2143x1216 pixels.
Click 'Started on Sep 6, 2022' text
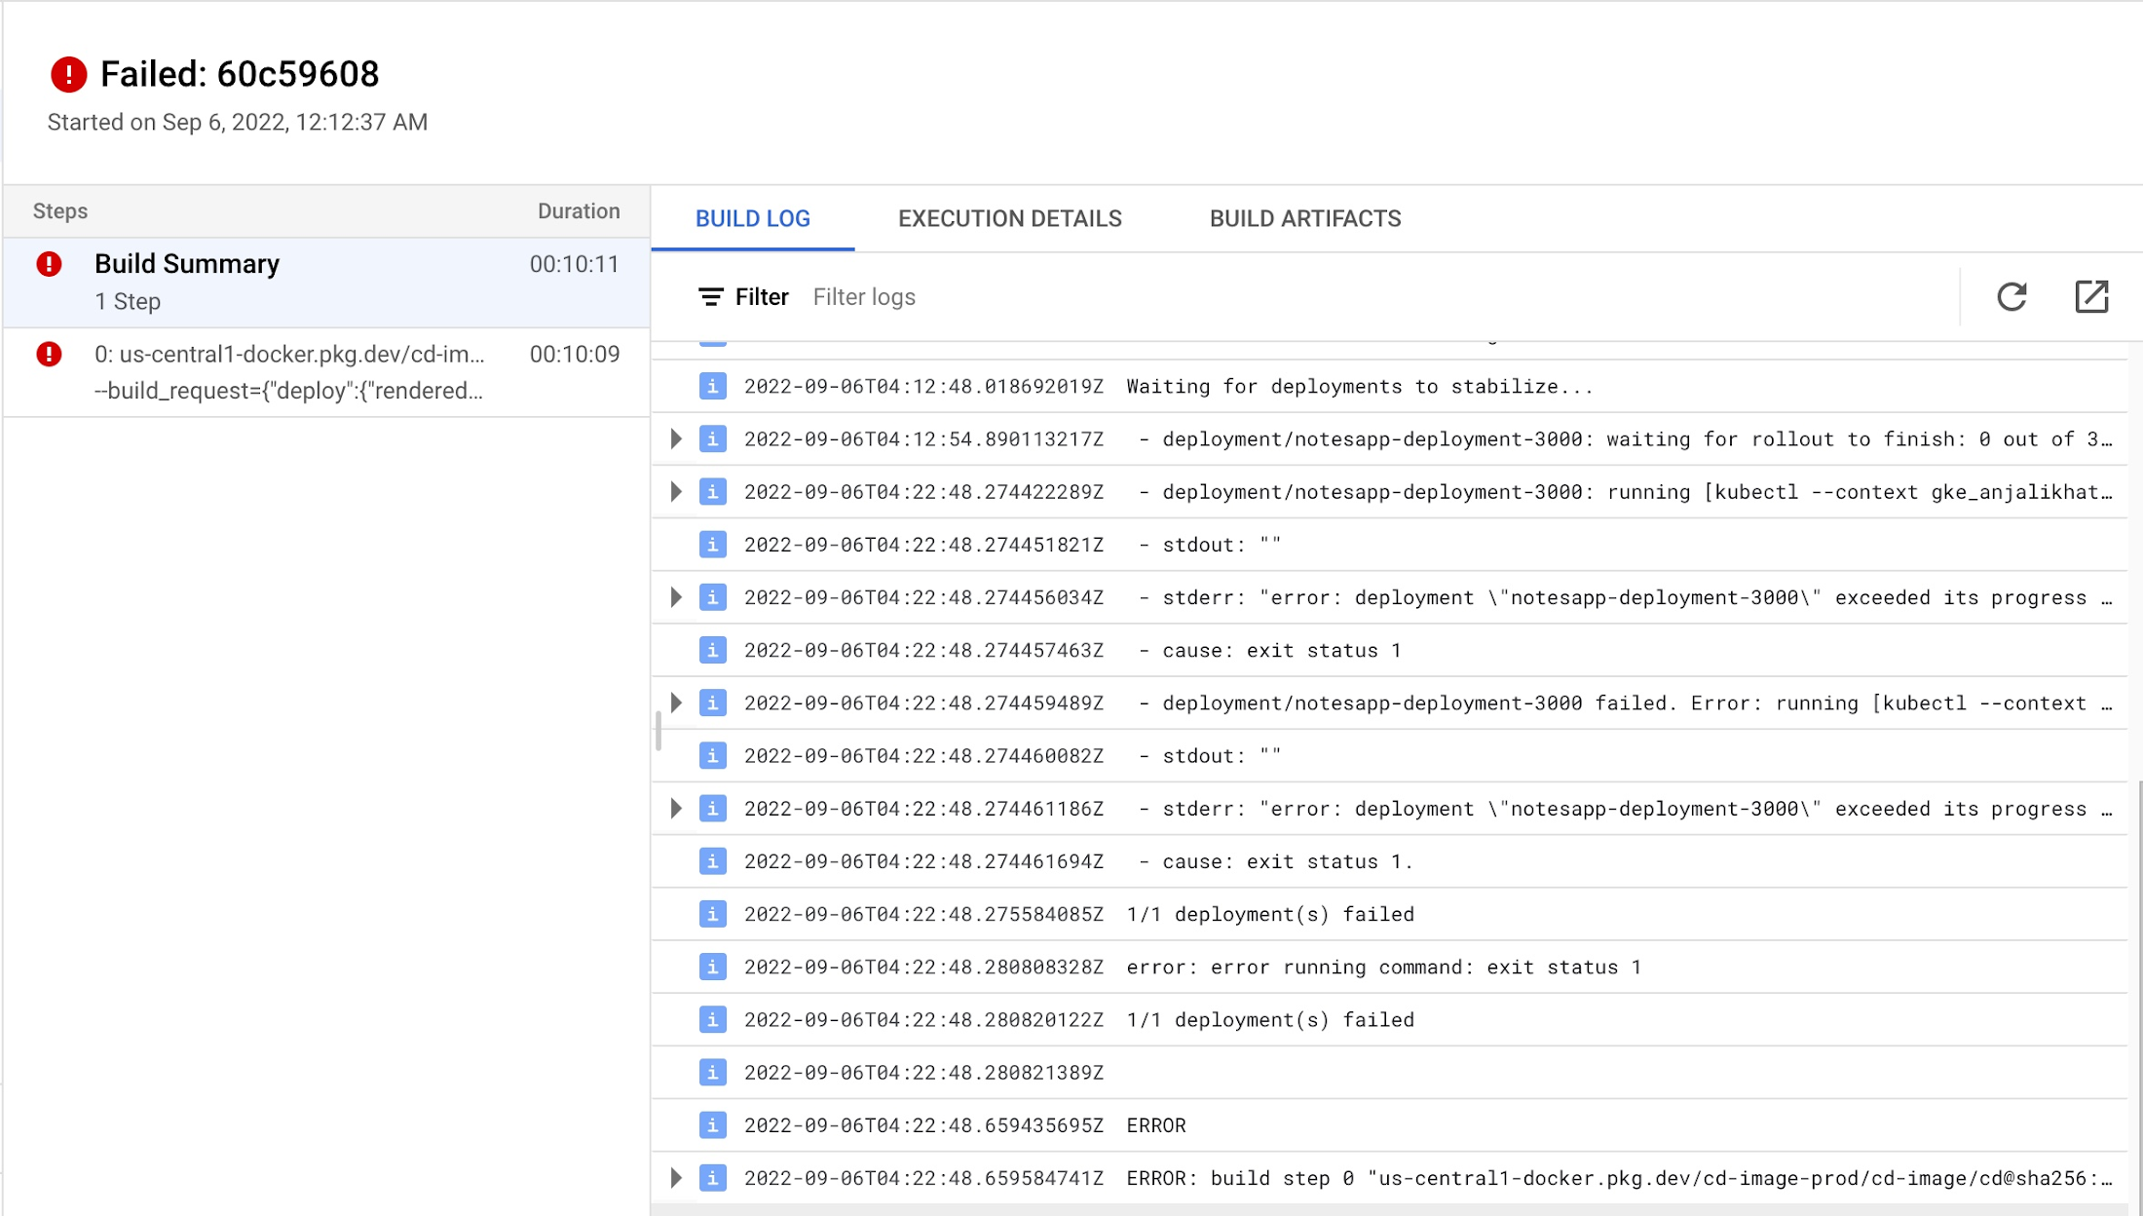238,122
